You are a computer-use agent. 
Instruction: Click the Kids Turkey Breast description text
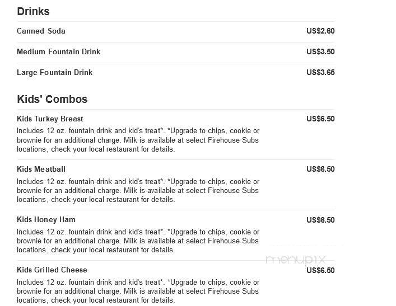tap(138, 140)
